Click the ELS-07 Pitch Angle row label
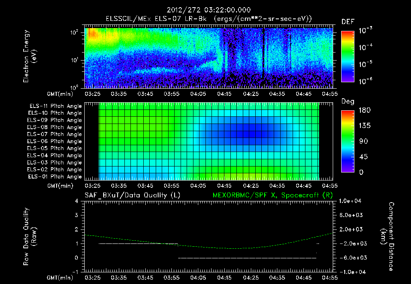The width and height of the screenshot is (411, 284). pyautogui.click(x=55, y=134)
